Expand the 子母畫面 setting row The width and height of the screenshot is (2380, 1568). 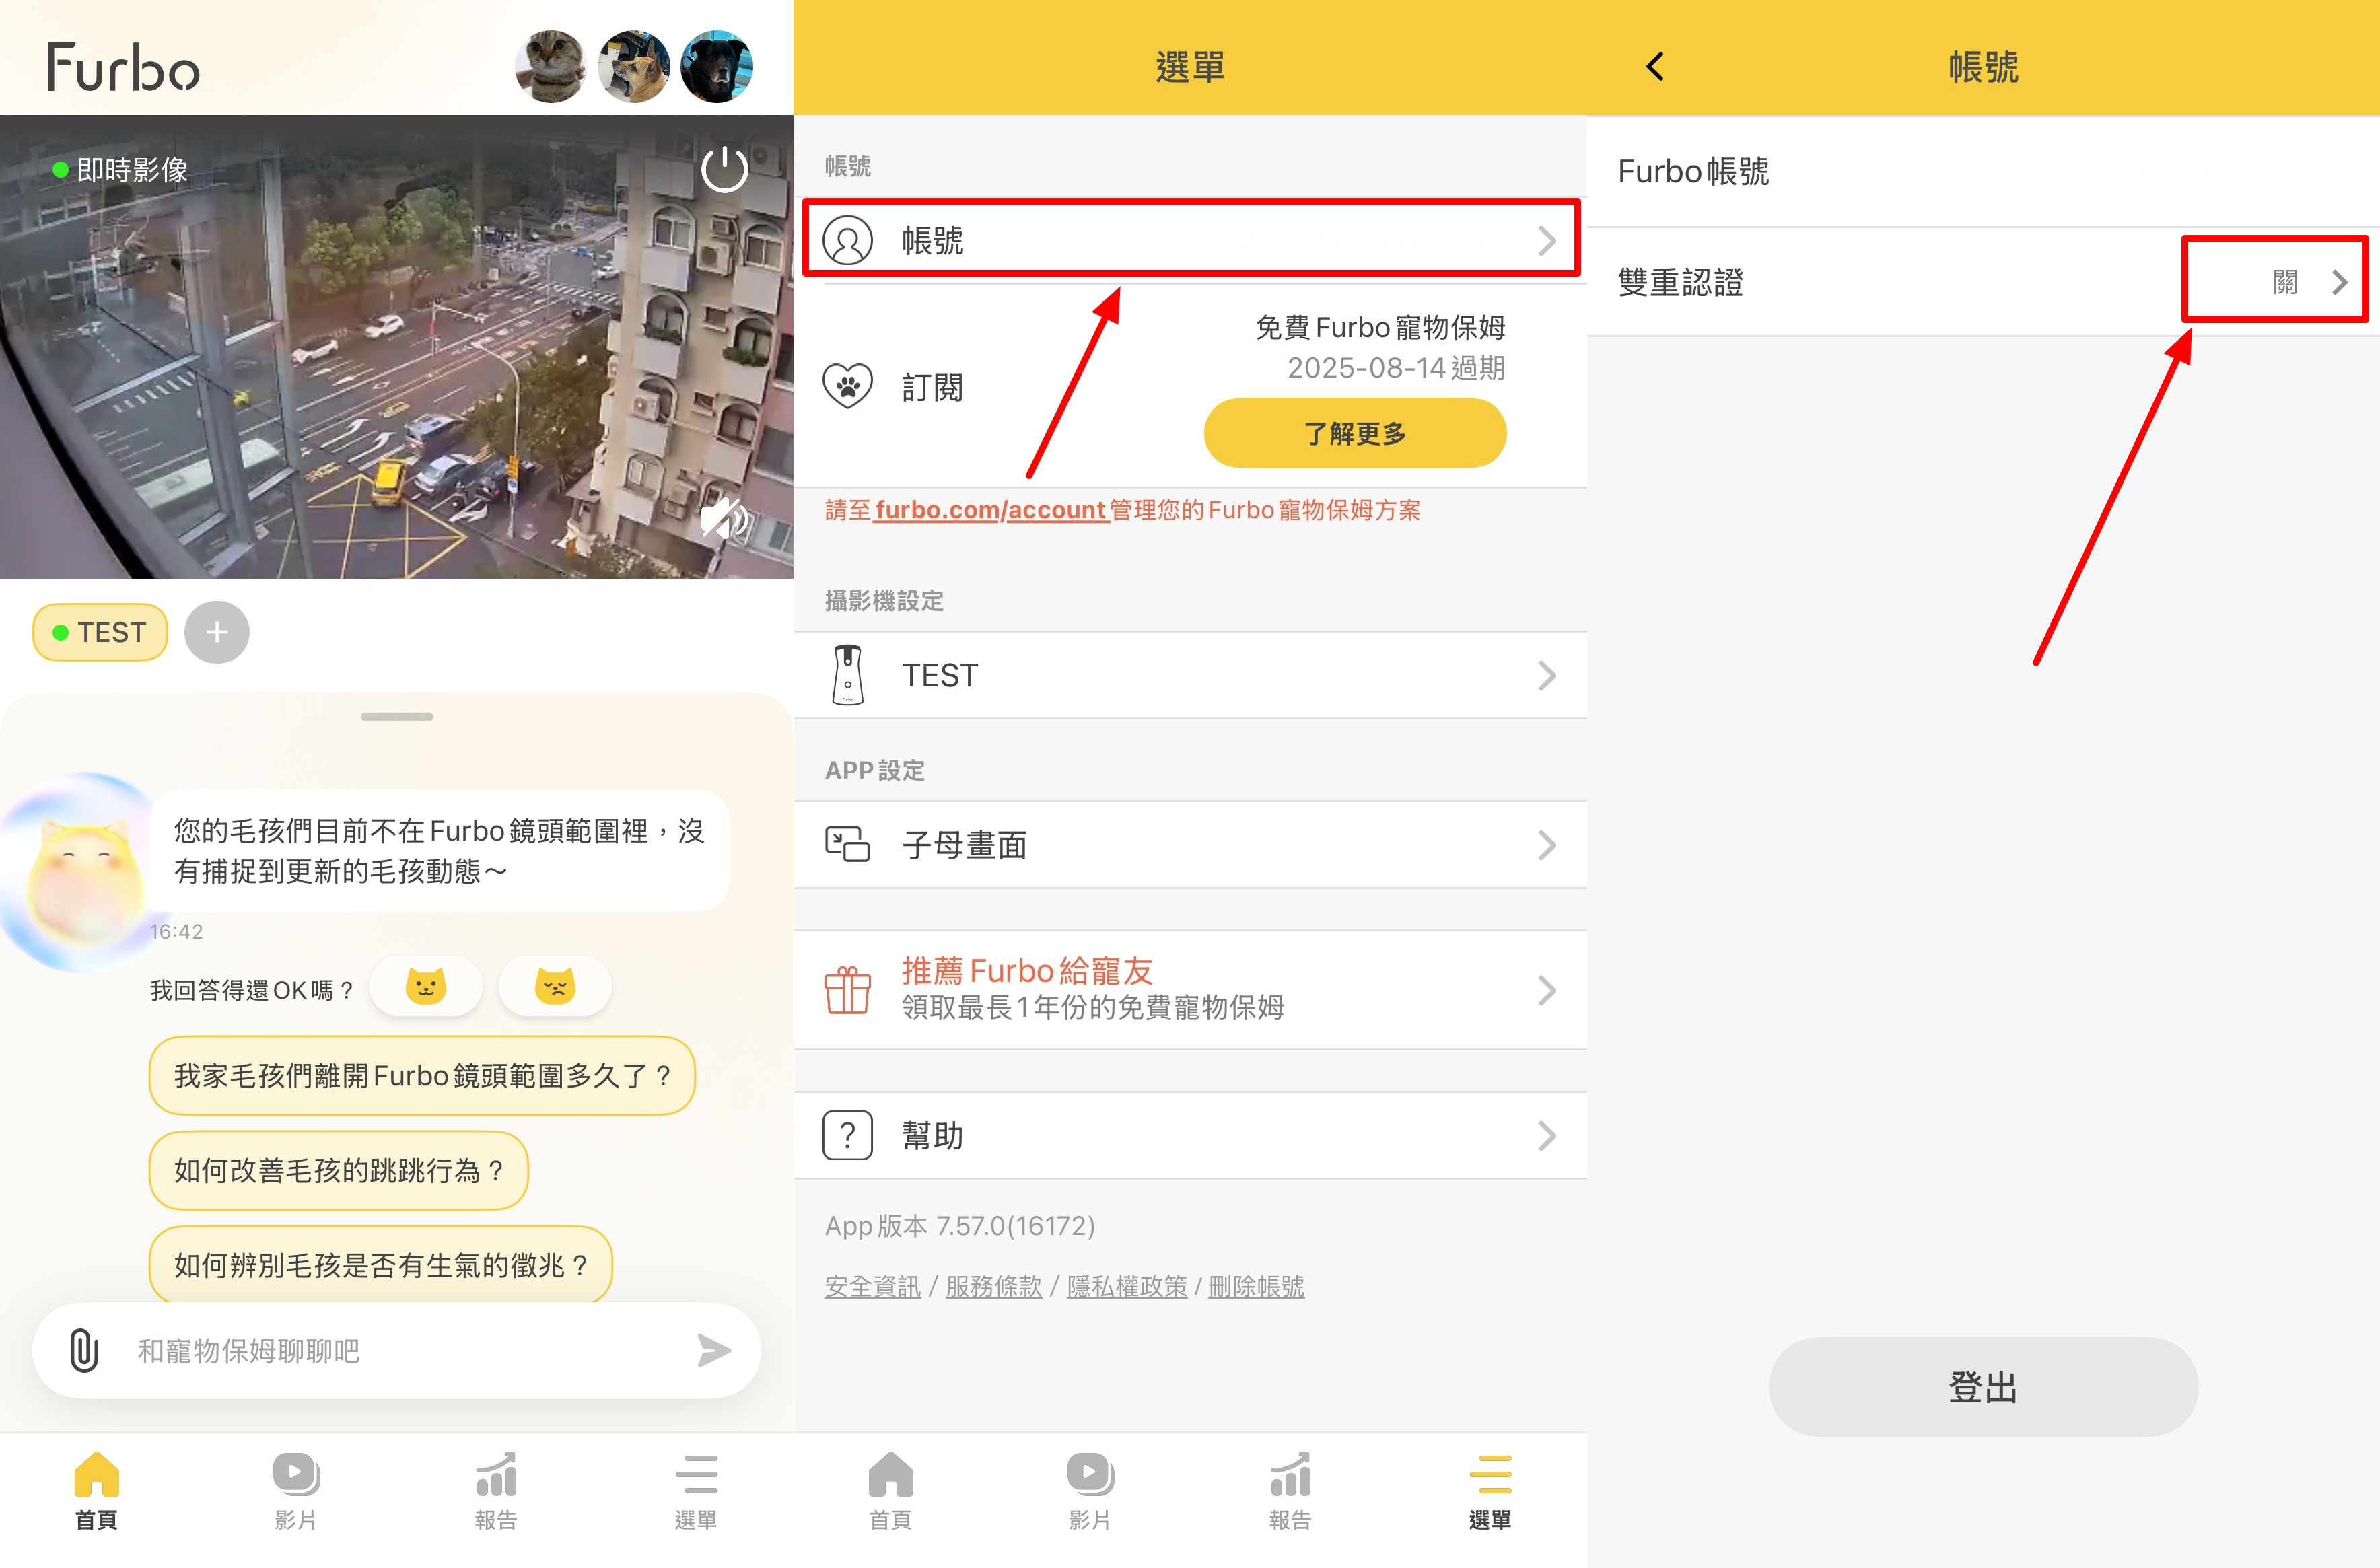click(1190, 845)
